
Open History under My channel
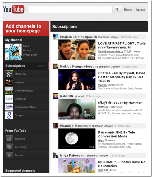tap(27, 50)
